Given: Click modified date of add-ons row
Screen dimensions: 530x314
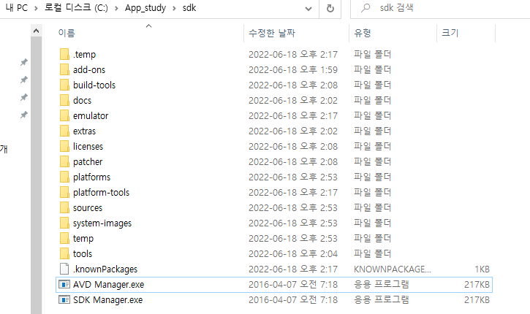Looking at the screenshot, I should (293, 69).
